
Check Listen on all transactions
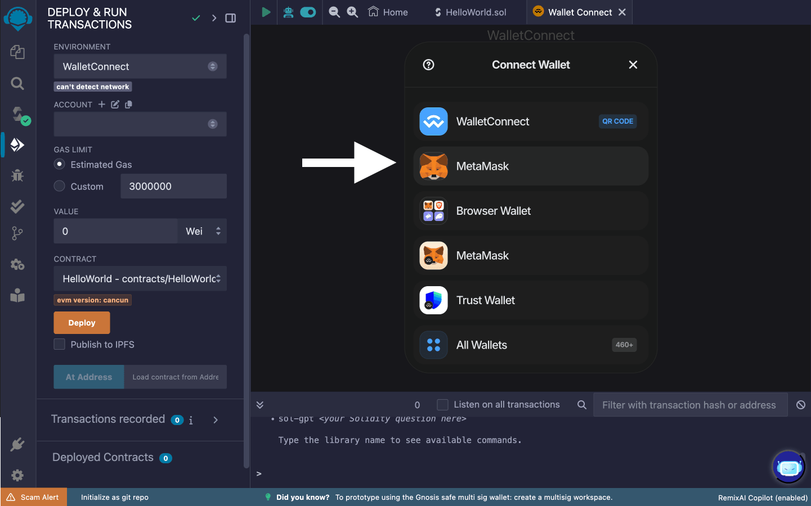[x=442, y=404]
